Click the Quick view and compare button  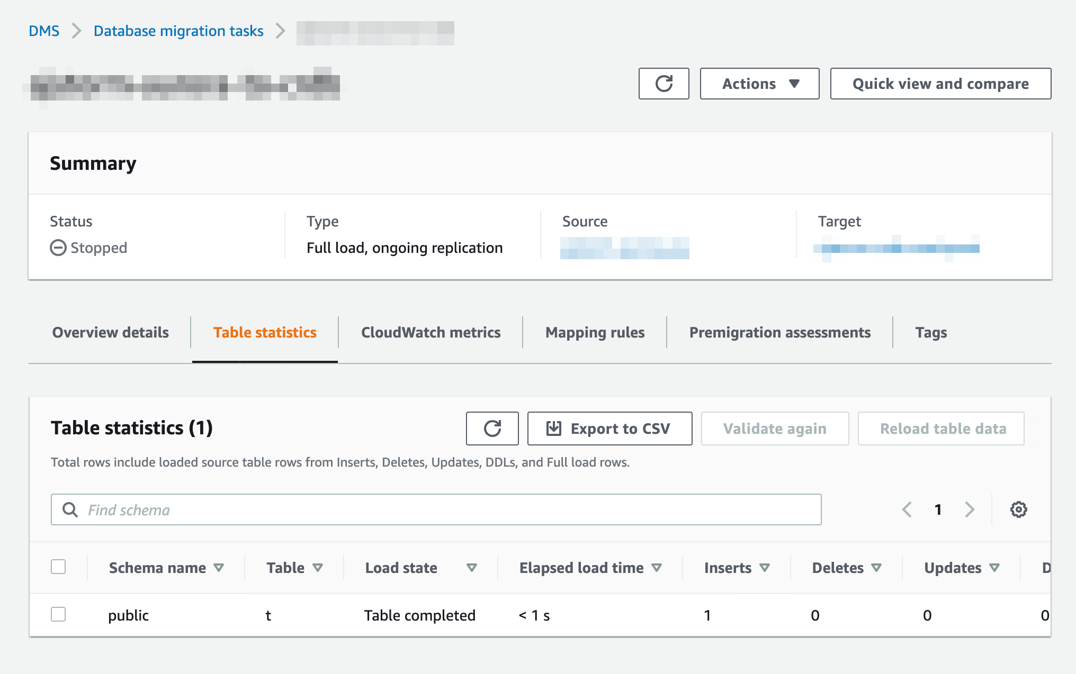(x=940, y=84)
